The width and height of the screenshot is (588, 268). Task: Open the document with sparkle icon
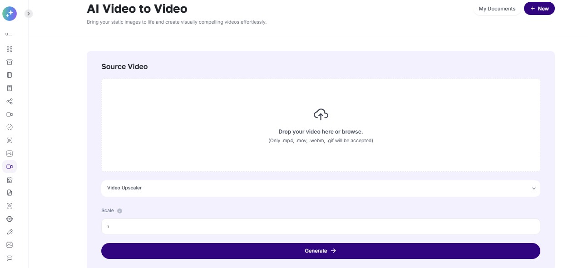[10, 180]
